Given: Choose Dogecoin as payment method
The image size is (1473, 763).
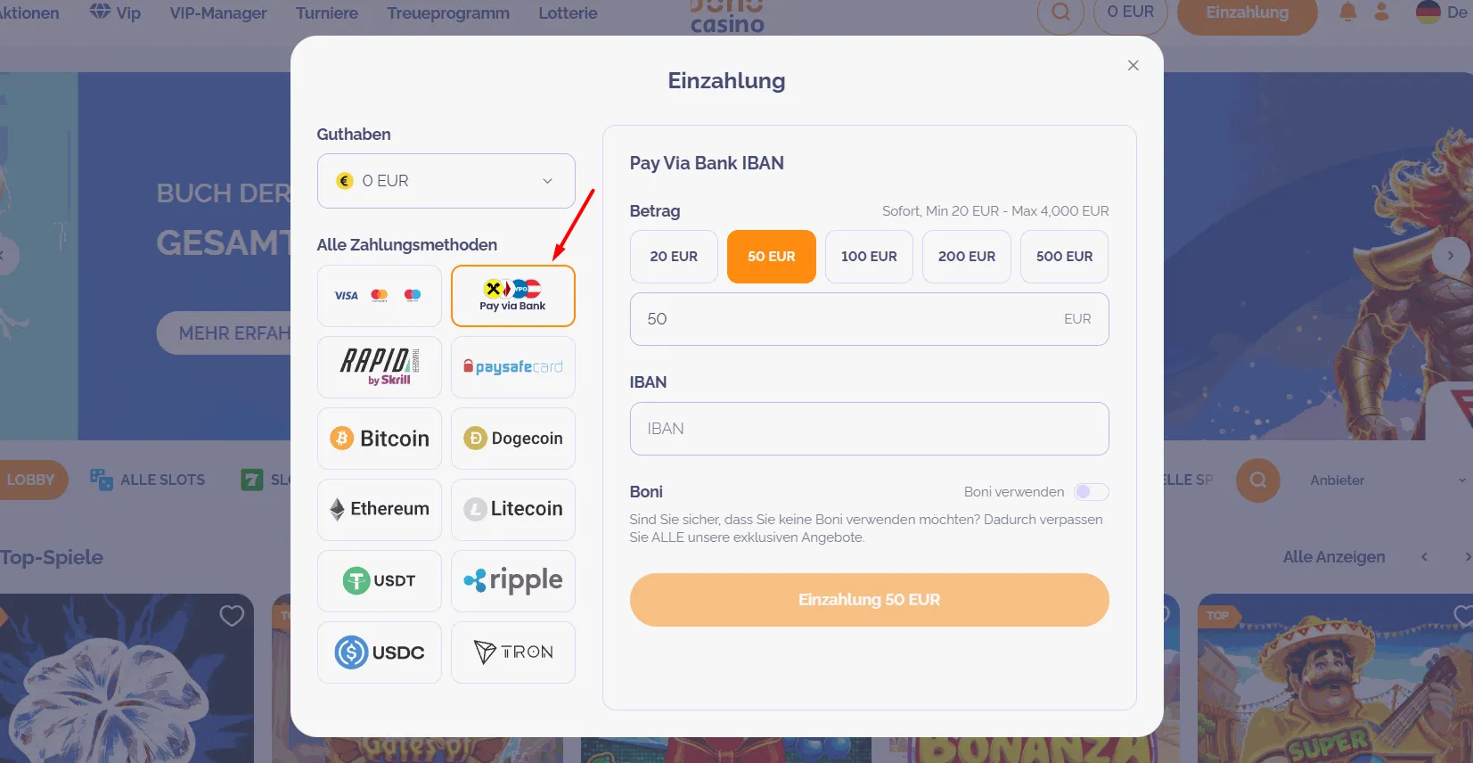Looking at the screenshot, I should [513, 439].
